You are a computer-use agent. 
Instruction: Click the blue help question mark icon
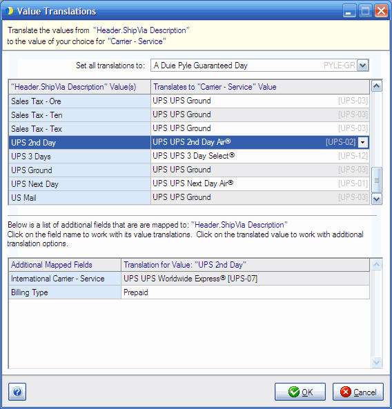coord(17,392)
